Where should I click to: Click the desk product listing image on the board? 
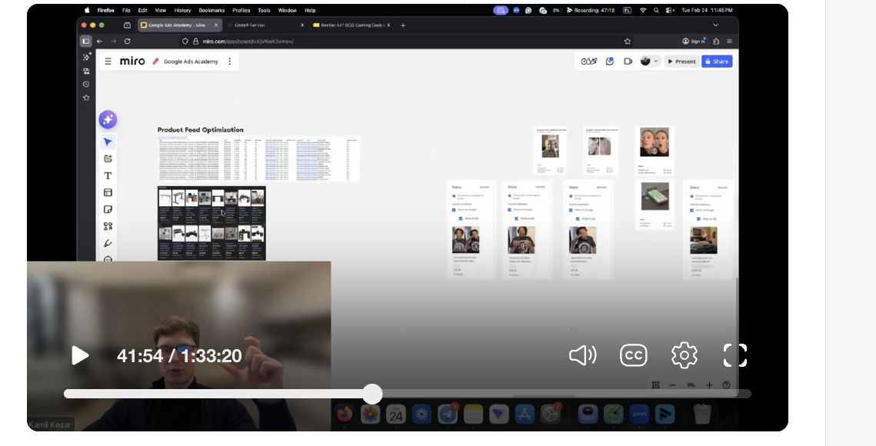pos(212,223)
